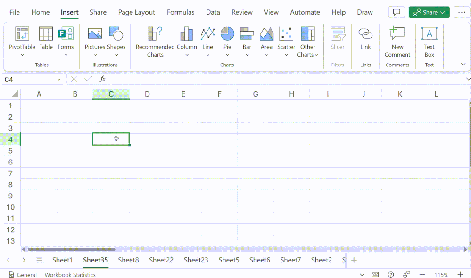
Task: Insert a hyperlink with Link
Action: pos(365,39)
